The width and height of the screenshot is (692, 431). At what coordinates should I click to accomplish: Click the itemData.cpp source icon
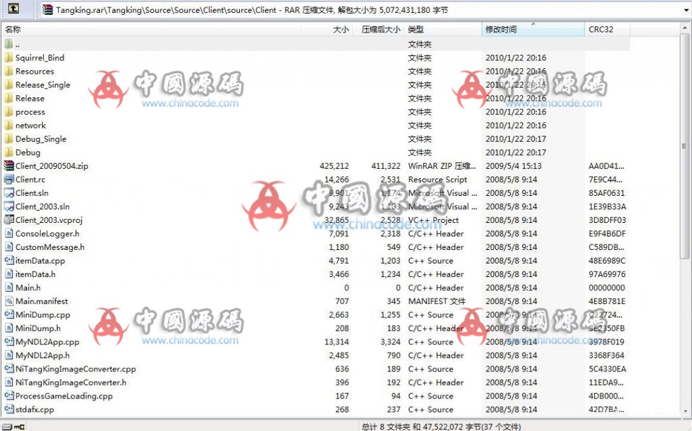(x=8, y=260)
